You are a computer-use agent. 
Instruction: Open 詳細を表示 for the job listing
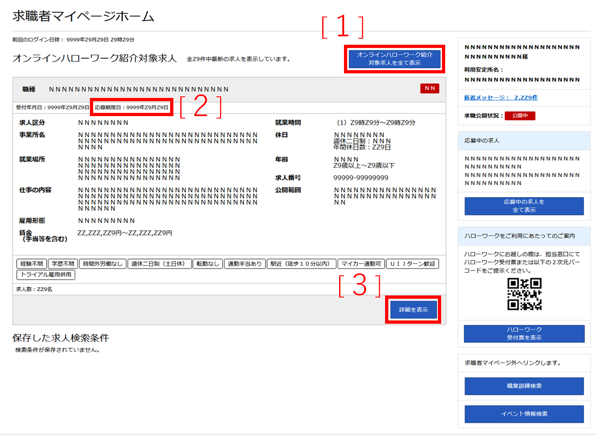tap(413, 310)
